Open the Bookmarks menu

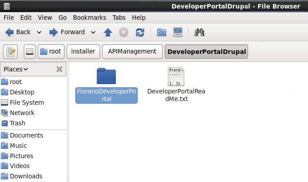pos(89,18)
